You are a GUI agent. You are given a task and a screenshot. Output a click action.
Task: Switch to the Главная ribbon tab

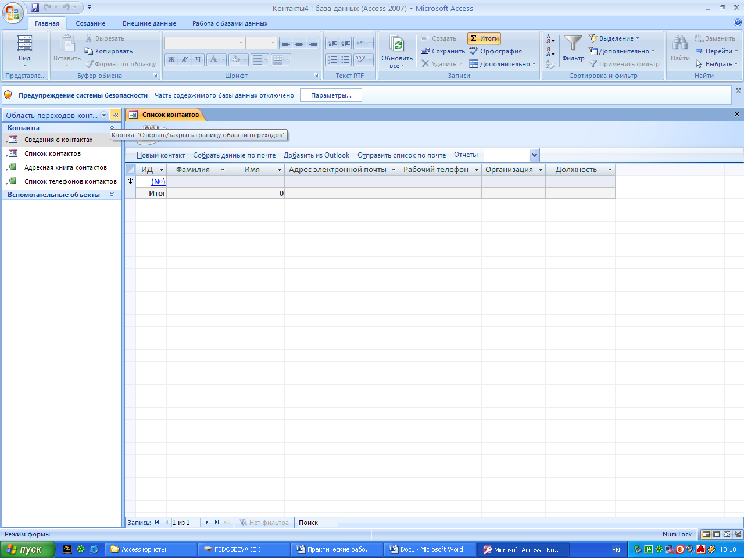point(47,23)
